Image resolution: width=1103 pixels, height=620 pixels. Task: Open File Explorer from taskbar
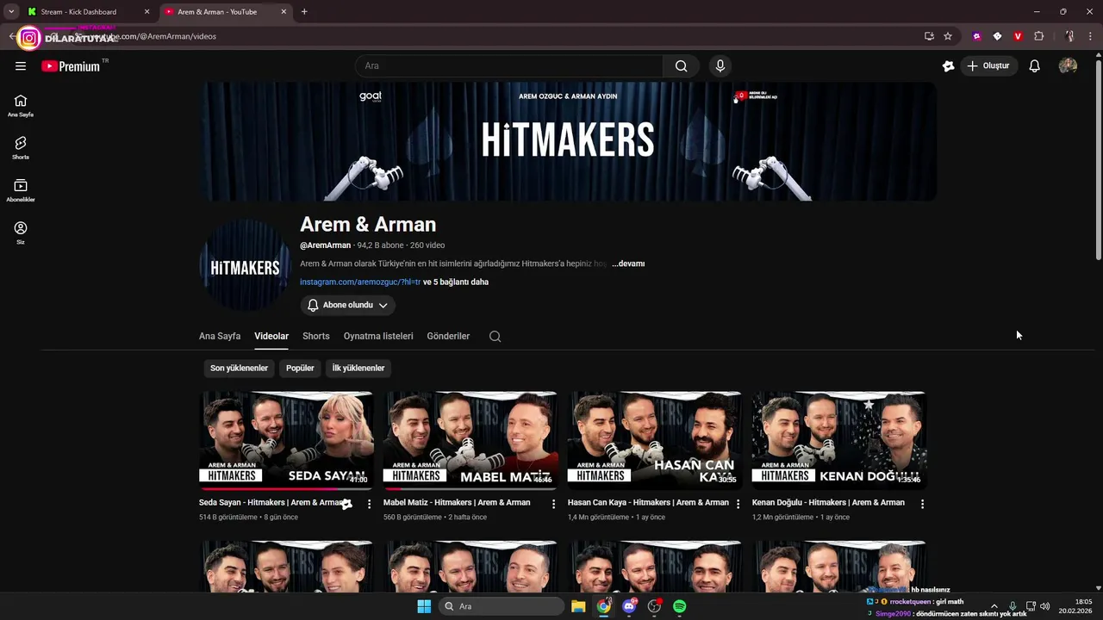(578, 606)
